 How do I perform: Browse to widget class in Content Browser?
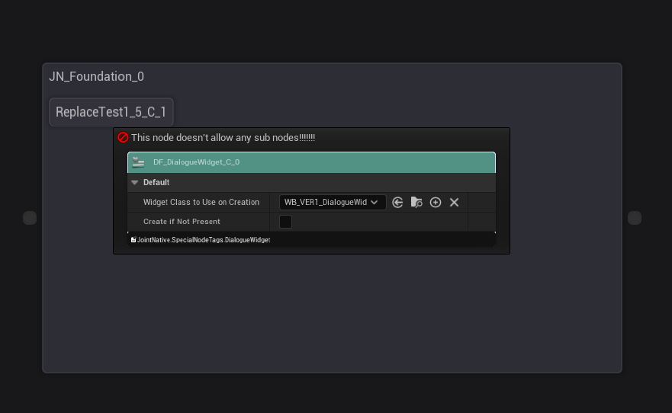(416, 203)
